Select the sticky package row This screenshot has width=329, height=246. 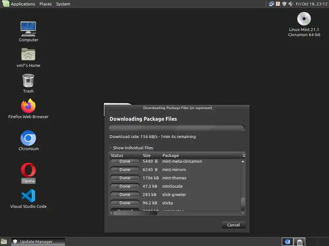click(175, 203)
